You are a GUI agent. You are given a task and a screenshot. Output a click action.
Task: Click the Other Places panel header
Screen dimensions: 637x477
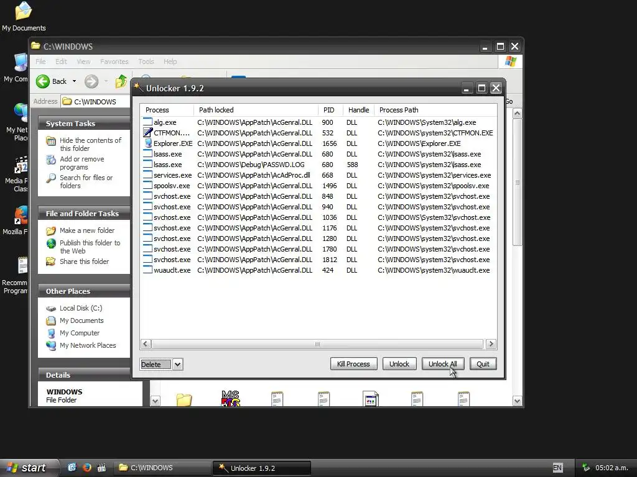[x=84, y=291]
